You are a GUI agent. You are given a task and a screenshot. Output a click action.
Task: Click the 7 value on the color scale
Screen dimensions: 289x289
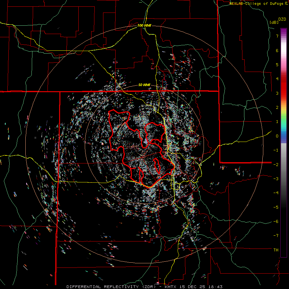[277, 36]
